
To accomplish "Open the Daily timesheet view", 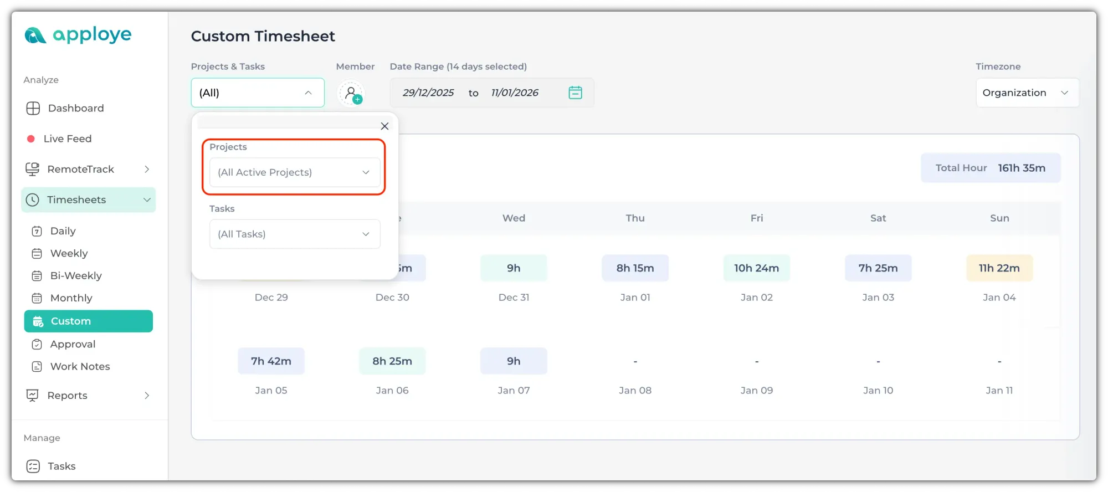I will (x=63, y=231).
